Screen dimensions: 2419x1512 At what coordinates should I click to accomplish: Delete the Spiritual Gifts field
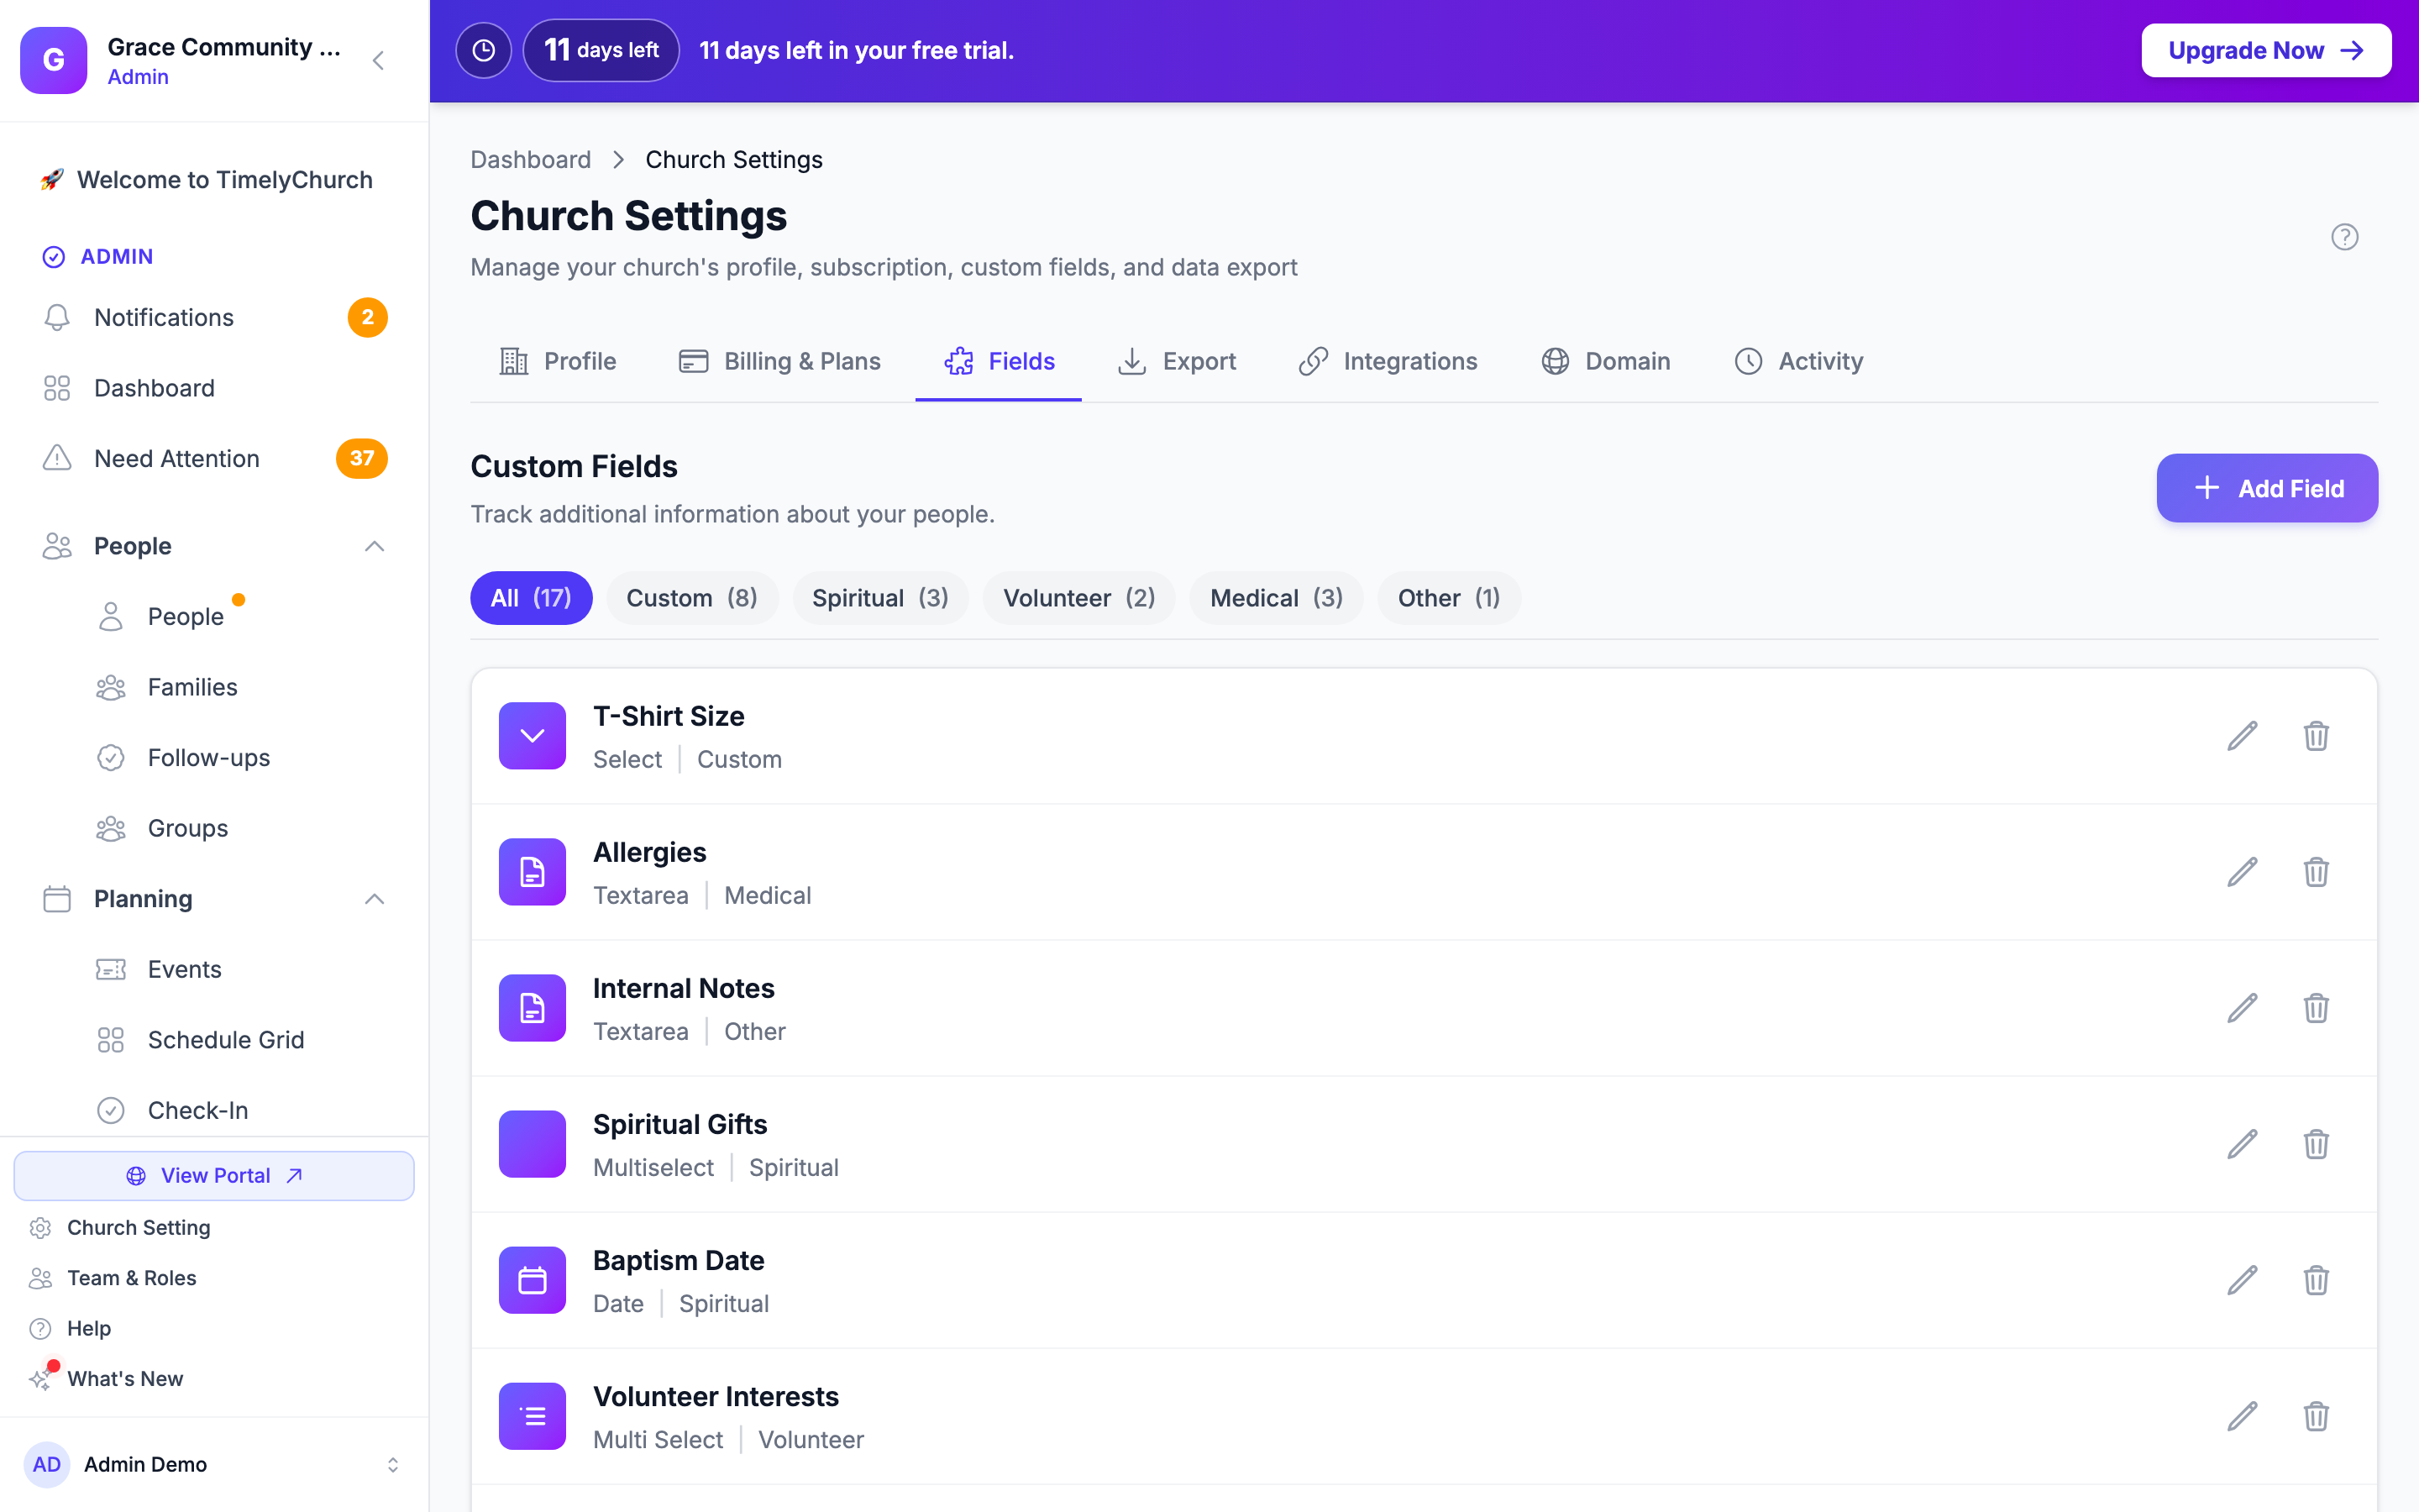(2316, 1144)
